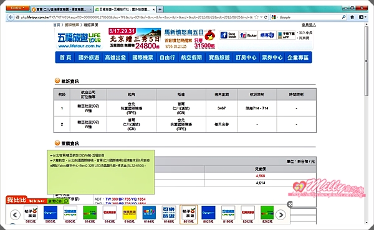Open the 馬新憤怒鳥五日 banner ad

pos(189,39)
